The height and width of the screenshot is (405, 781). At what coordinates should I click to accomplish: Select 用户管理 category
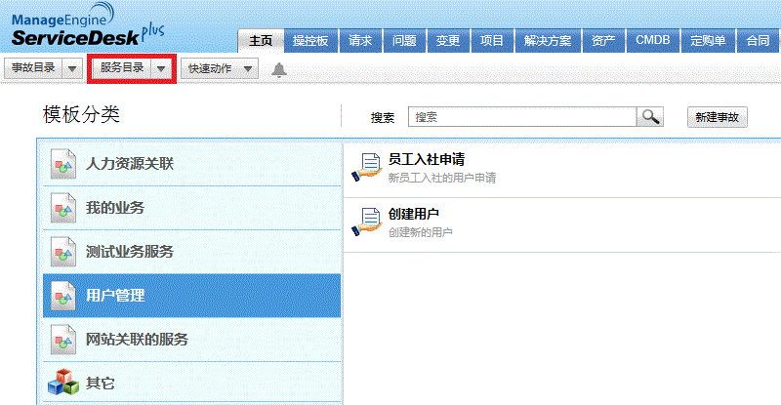coord(191,296)
